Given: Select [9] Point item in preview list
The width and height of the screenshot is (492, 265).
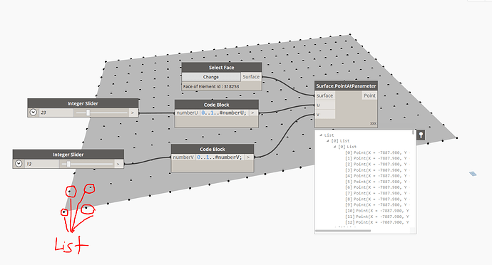Looking at the screenshot, I should point(377,204).
